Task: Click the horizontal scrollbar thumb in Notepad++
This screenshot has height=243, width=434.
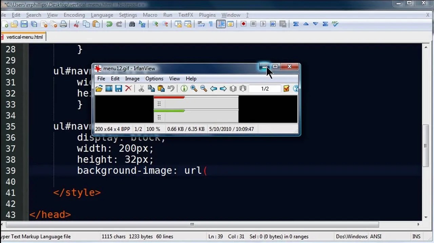Action: pos(192,224)
